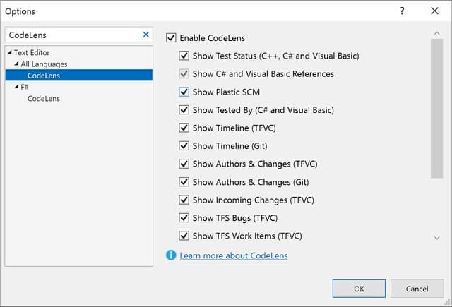452x307 pixels.
Task: Toggle Show TFS Bugs (TFVC) checkbox
Action: click(x=184, y=218)
